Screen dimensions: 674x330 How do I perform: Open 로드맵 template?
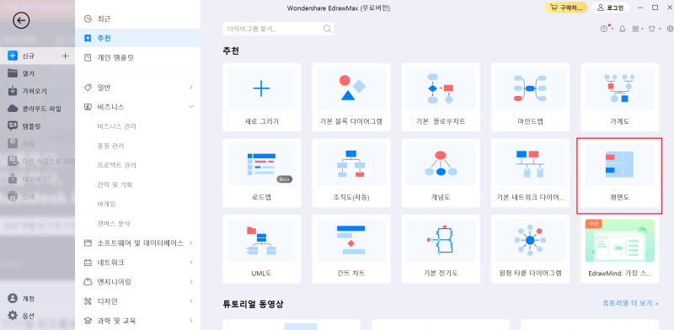(x=262, y=173)
